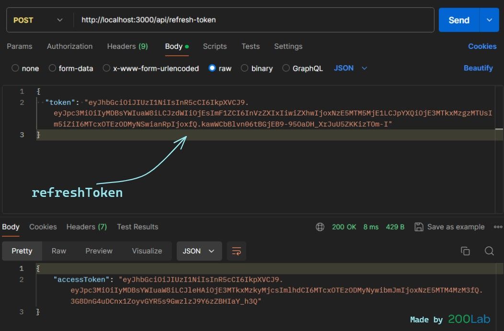Choose the binary body type option
Viewport: 504px width, 331px height.
point(245,68)
